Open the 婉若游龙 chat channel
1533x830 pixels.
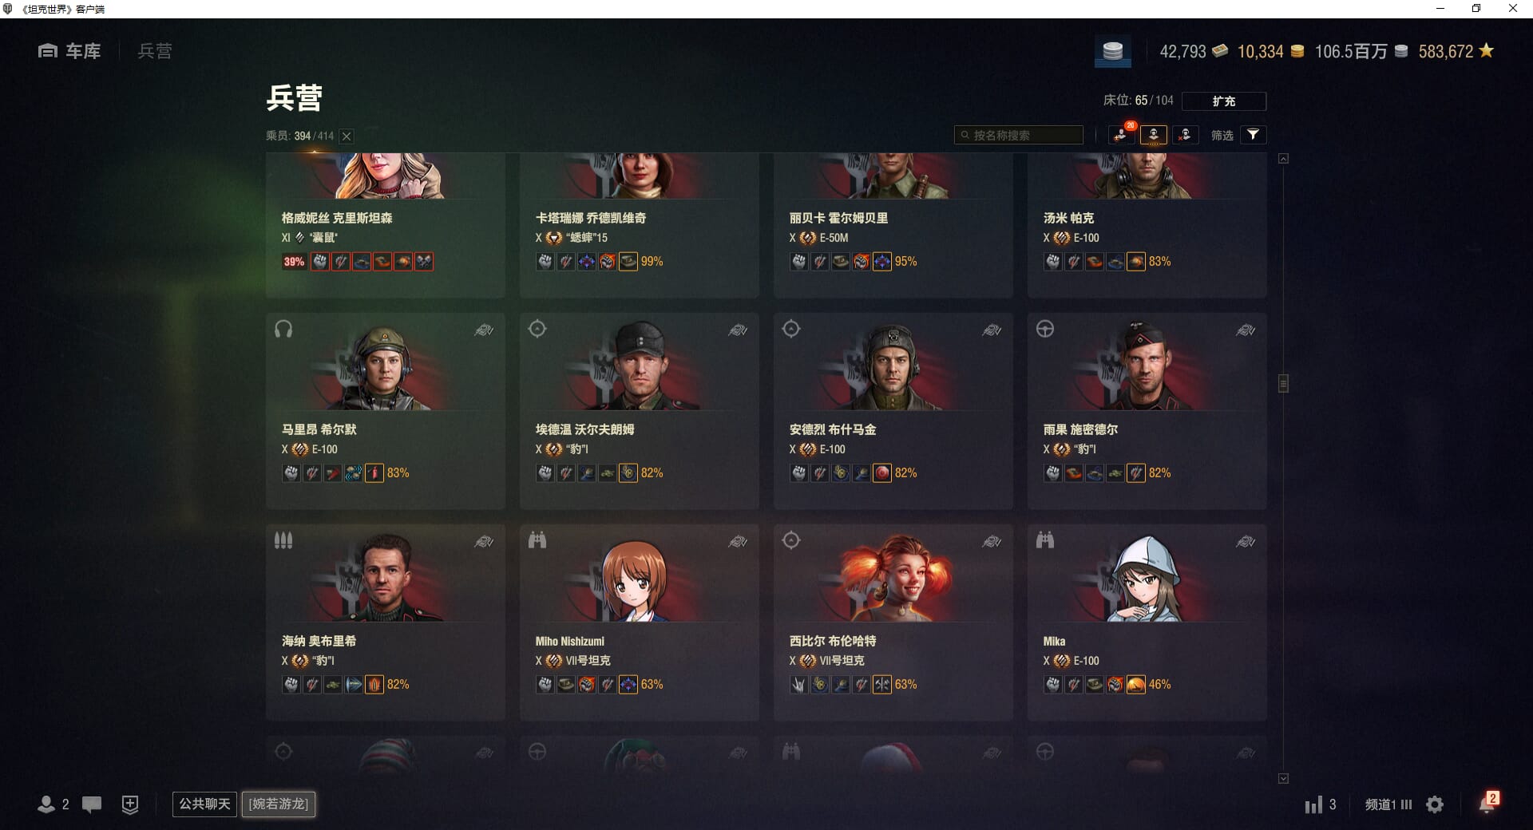pos(279,804)
